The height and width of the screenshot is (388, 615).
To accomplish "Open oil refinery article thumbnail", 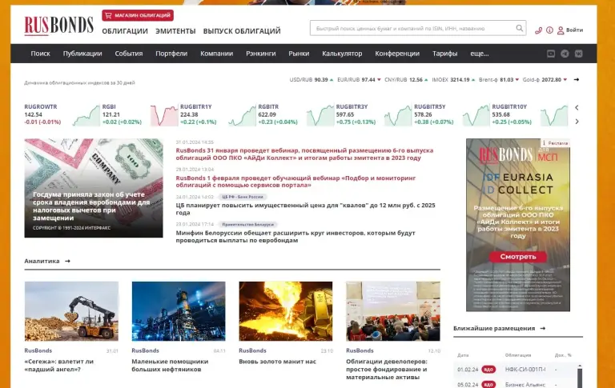I will (x=179, y=311).
